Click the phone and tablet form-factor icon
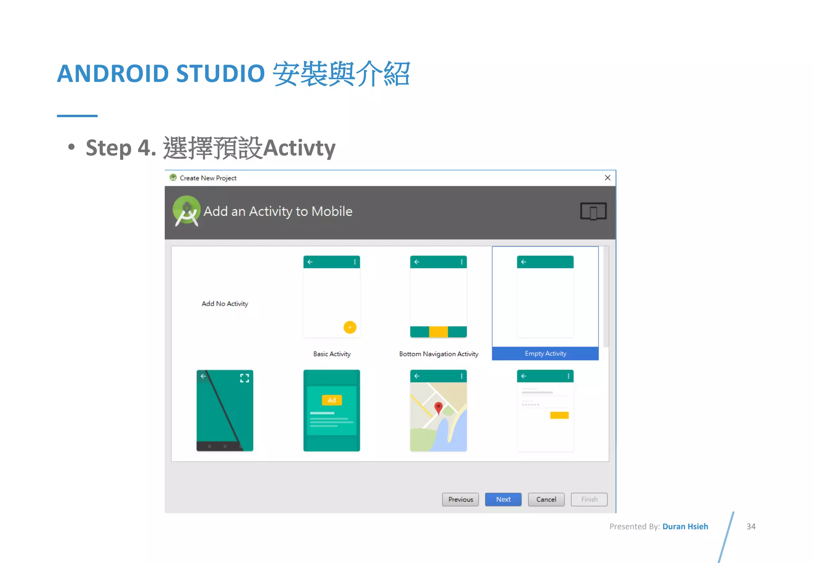The width and height of the screenshot is (813, 563). click(x=593, y=211)
